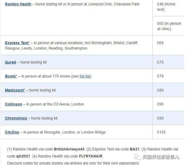This screenshot has width=185, height=165.
Task: Click the £79 Boots price cell
Action: [168, 76]
